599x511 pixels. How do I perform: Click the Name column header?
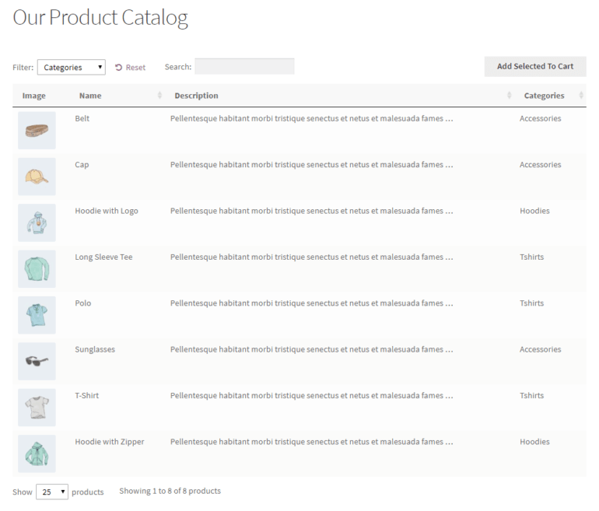coord(90,96)
